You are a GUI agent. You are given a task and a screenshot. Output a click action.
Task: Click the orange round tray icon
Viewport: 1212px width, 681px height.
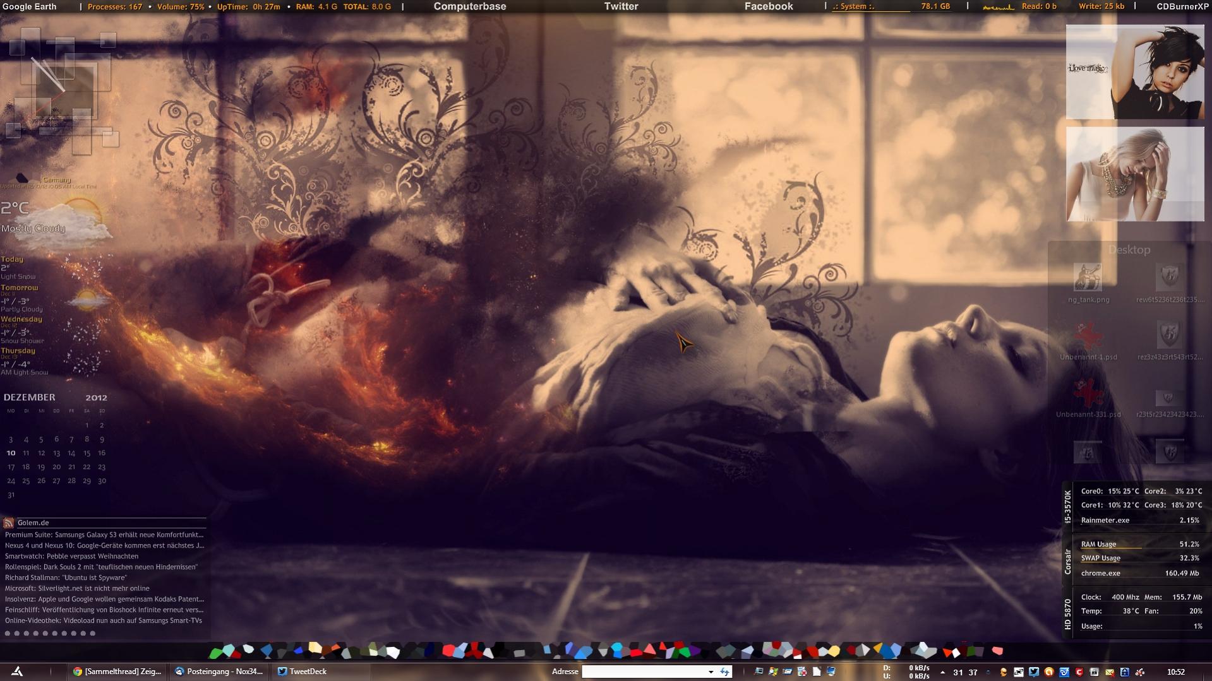[x=1049, y=672]
